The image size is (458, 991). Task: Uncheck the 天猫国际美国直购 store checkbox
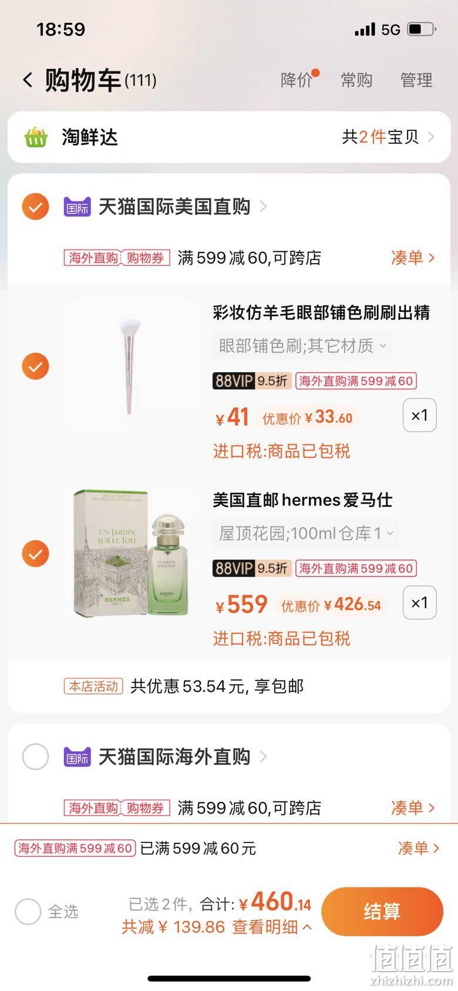point(35,207)
